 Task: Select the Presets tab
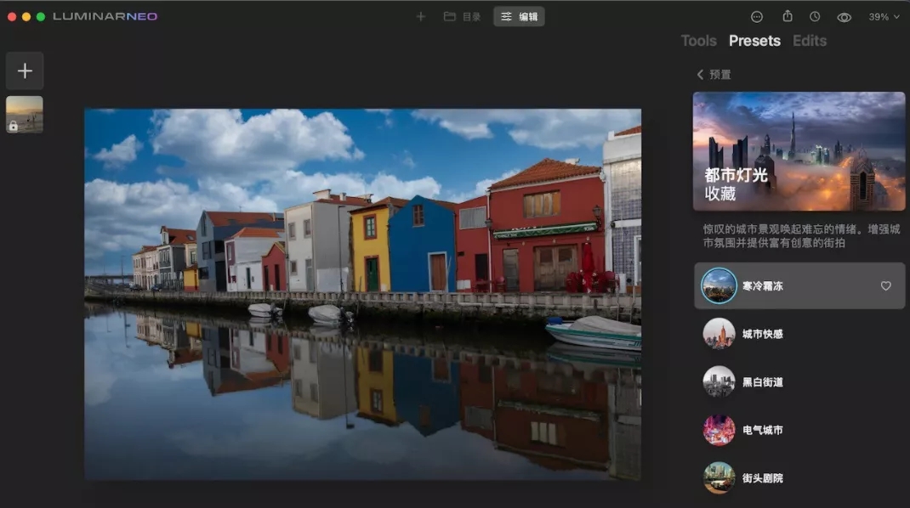pos(754,41)
